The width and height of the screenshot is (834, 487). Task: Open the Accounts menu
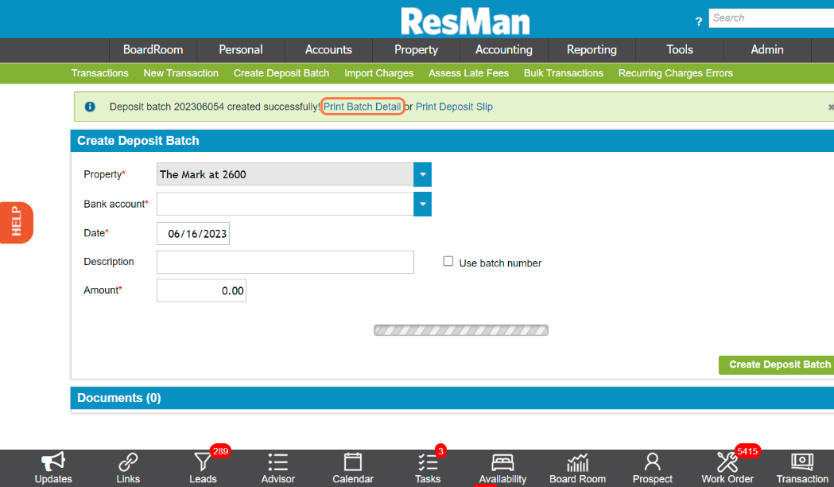point(328,49)
